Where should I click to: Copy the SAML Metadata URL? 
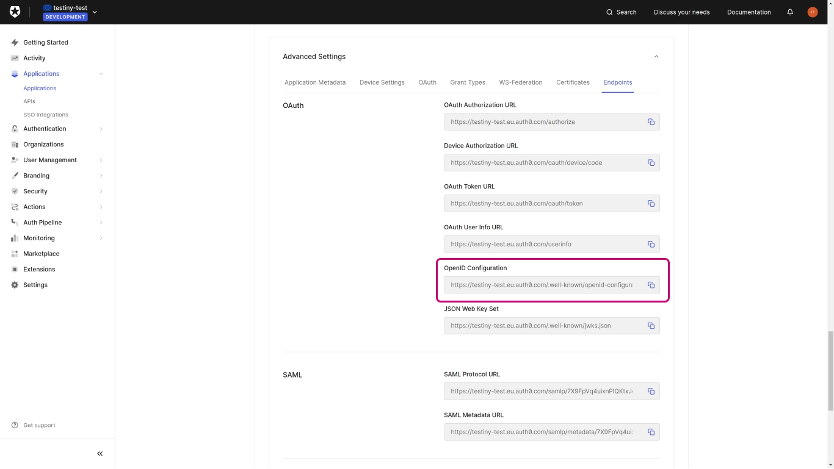coord(651,432)
